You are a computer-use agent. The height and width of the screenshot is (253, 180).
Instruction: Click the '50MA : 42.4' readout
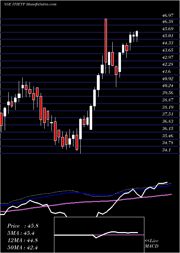click(x=22, y=247)
